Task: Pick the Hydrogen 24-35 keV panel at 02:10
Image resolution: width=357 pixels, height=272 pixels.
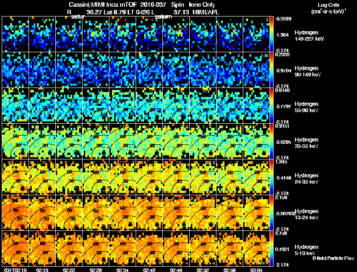Action: point(16,177)
